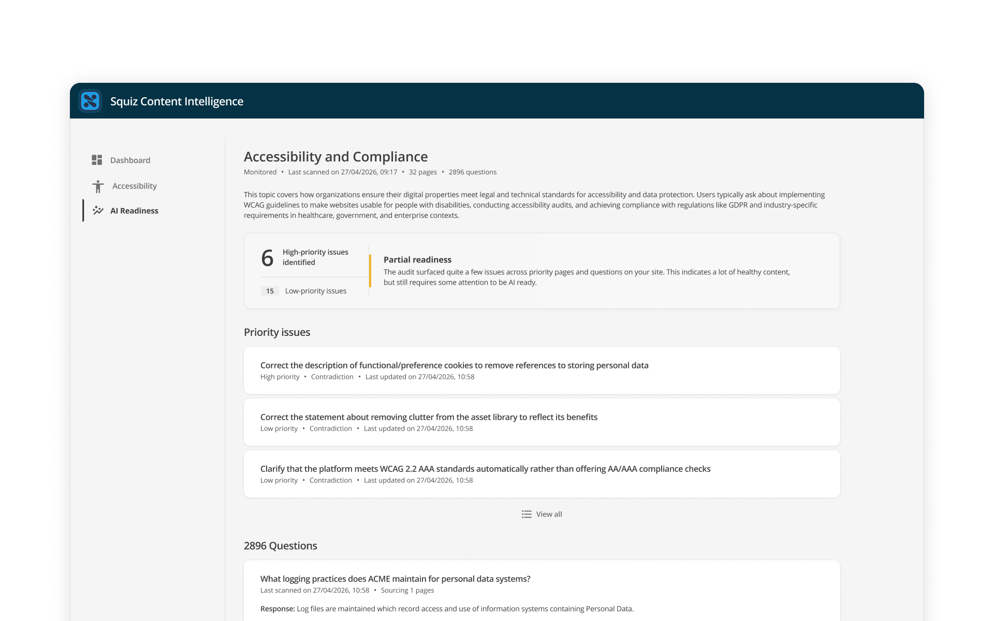The height and width of the screenshot is (621, 994).
Task: Click the '32 pages' text in the header metadata
Action: click(423, 172)
